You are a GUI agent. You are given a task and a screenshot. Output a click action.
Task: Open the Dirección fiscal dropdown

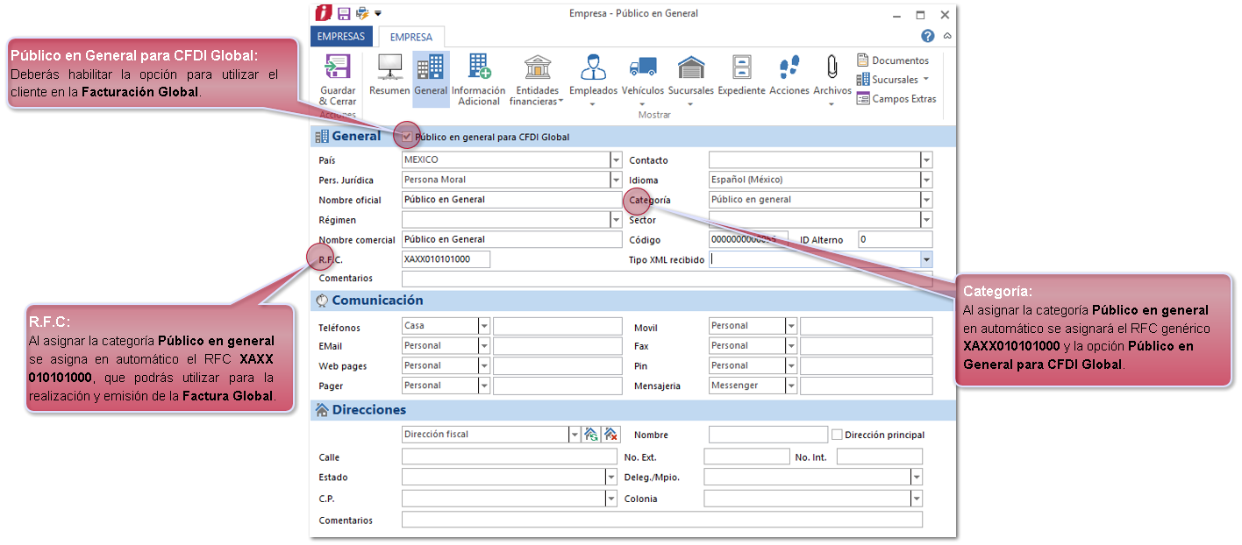tap(575, 435)
